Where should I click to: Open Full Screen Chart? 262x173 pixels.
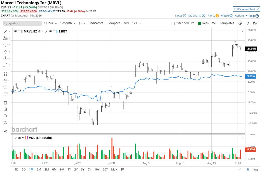(x=246, y=9)
